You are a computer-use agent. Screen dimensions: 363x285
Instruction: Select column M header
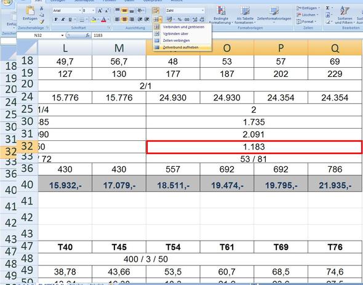[119, 47]
